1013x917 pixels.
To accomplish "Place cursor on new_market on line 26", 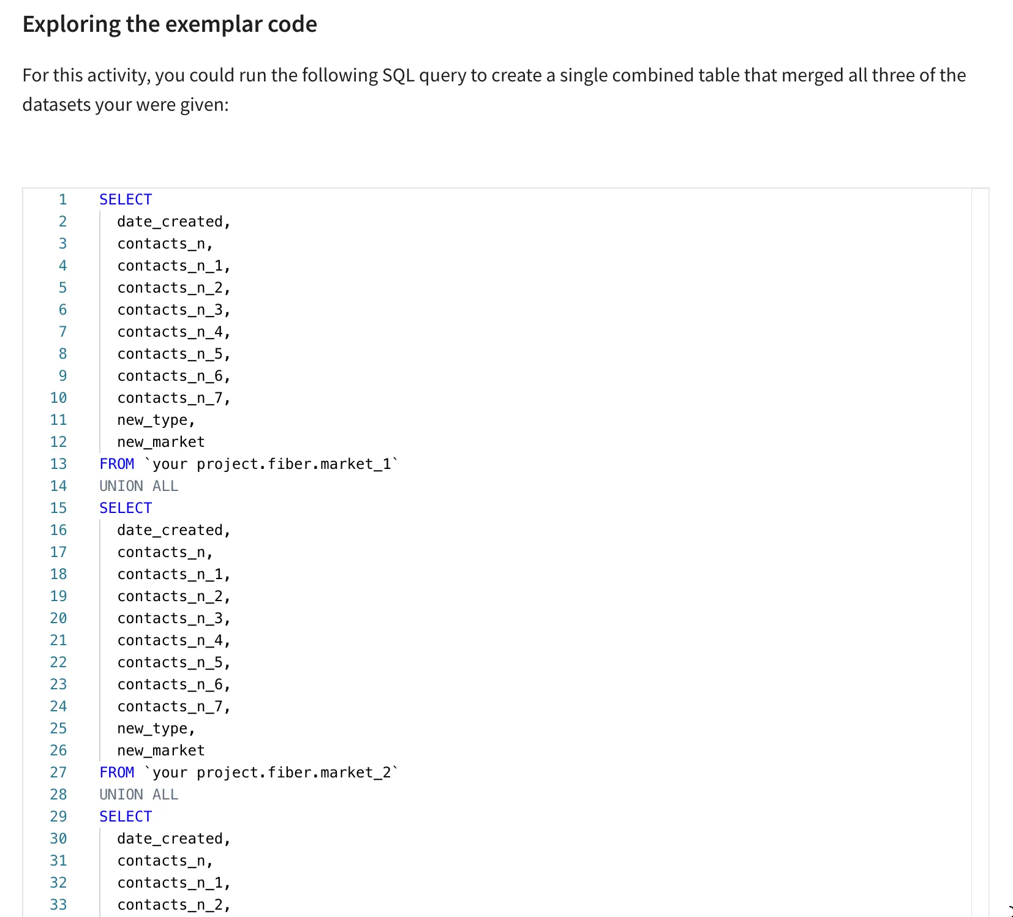I will click(x=161, y=750).
